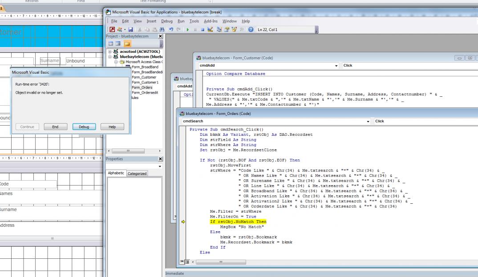Click the Object Browser toolbar icon
The image size is (478, 277).
[x=234, y=29]
